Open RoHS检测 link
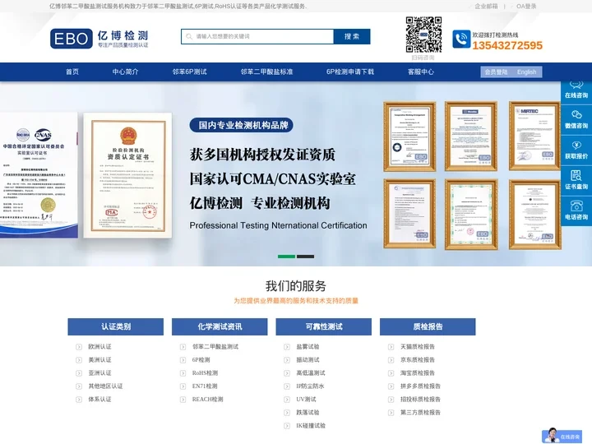 click(x=205, y=373)
